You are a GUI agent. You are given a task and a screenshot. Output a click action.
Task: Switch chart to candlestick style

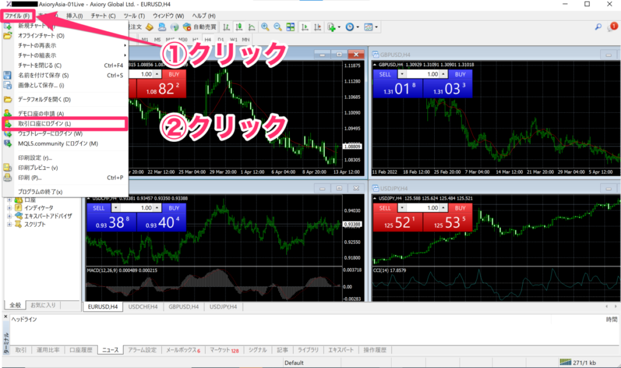click(239, 27)
